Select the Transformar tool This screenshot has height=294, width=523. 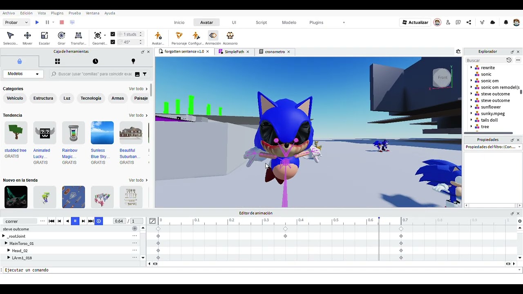tap(78, 38)
